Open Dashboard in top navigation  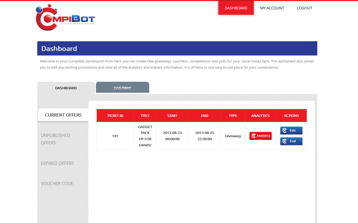click(x=236, y=8)
